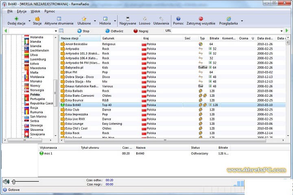Show Aktywne strumienie list
This screenshot has height=195, width=293.
[x=59, y=19]
